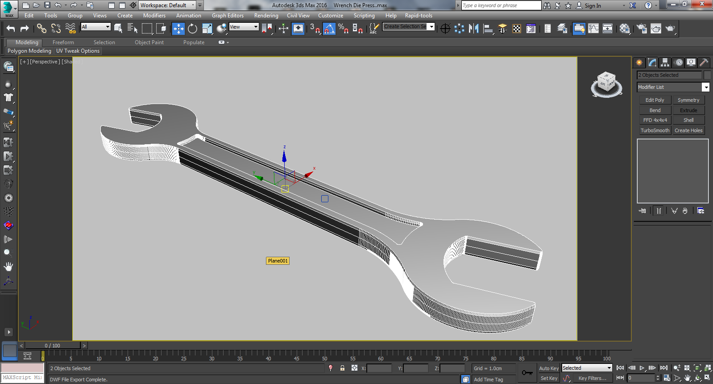
Task: Click the object color swatch beside the name field
Action: click(707, 75)
